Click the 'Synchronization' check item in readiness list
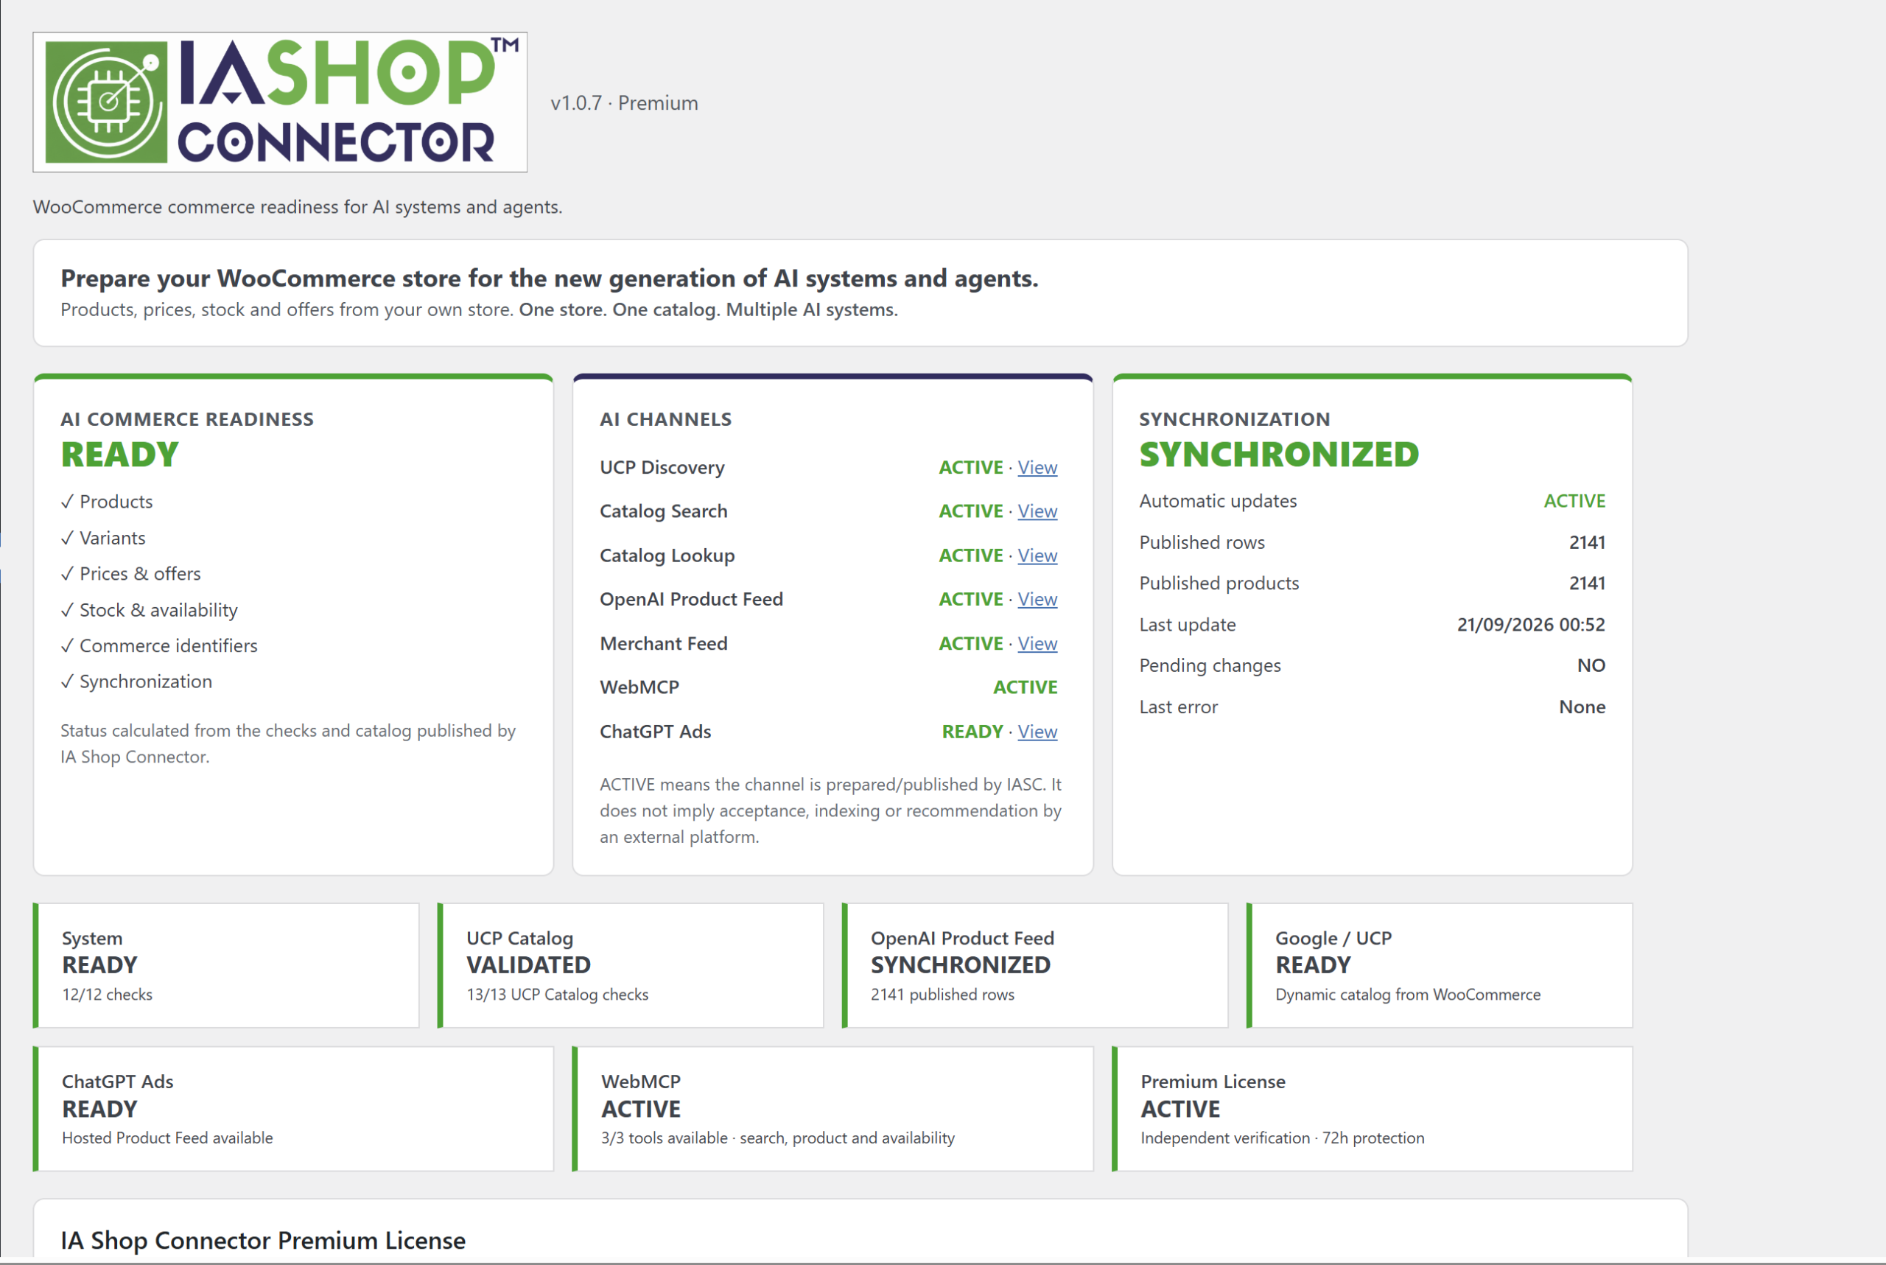 [x=137, y=681]
